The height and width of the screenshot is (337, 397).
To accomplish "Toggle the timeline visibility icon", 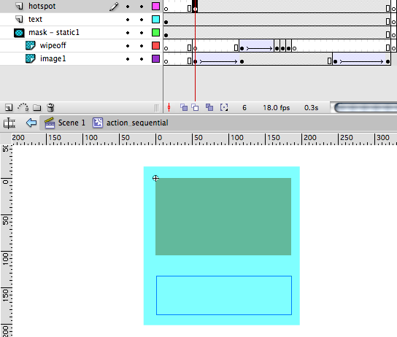I will coord(9,123).
